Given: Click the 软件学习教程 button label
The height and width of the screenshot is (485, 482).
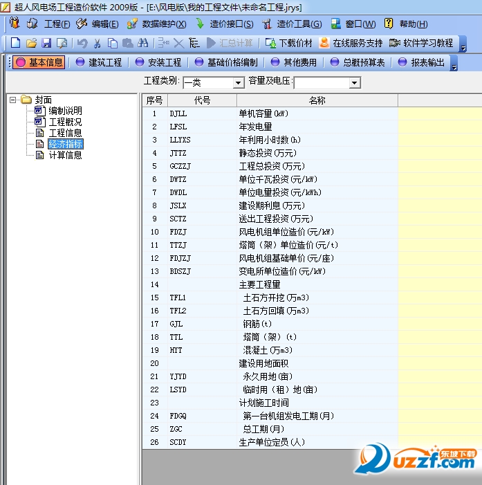Looking at the screenshot, I should (428, 43).
